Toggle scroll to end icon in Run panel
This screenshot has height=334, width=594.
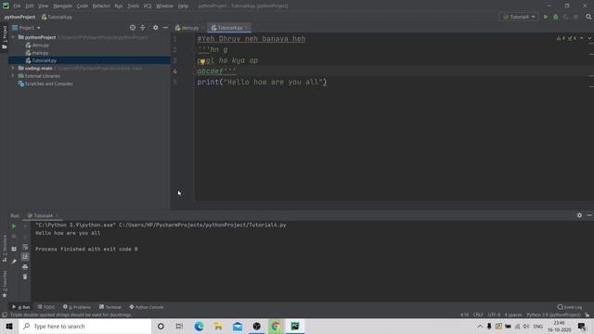[x=25, y=257]
